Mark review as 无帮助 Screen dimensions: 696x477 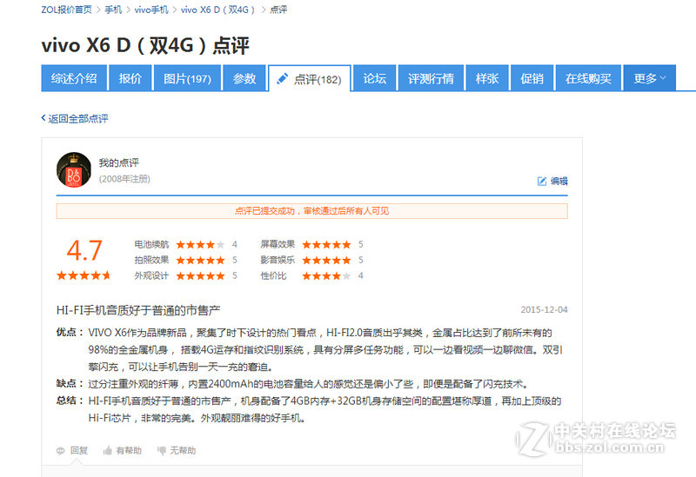183,450
